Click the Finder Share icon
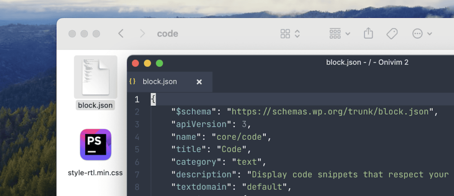The width and height of the screenshot is (454, 196). pyautogui.click(x=368, y=33)
